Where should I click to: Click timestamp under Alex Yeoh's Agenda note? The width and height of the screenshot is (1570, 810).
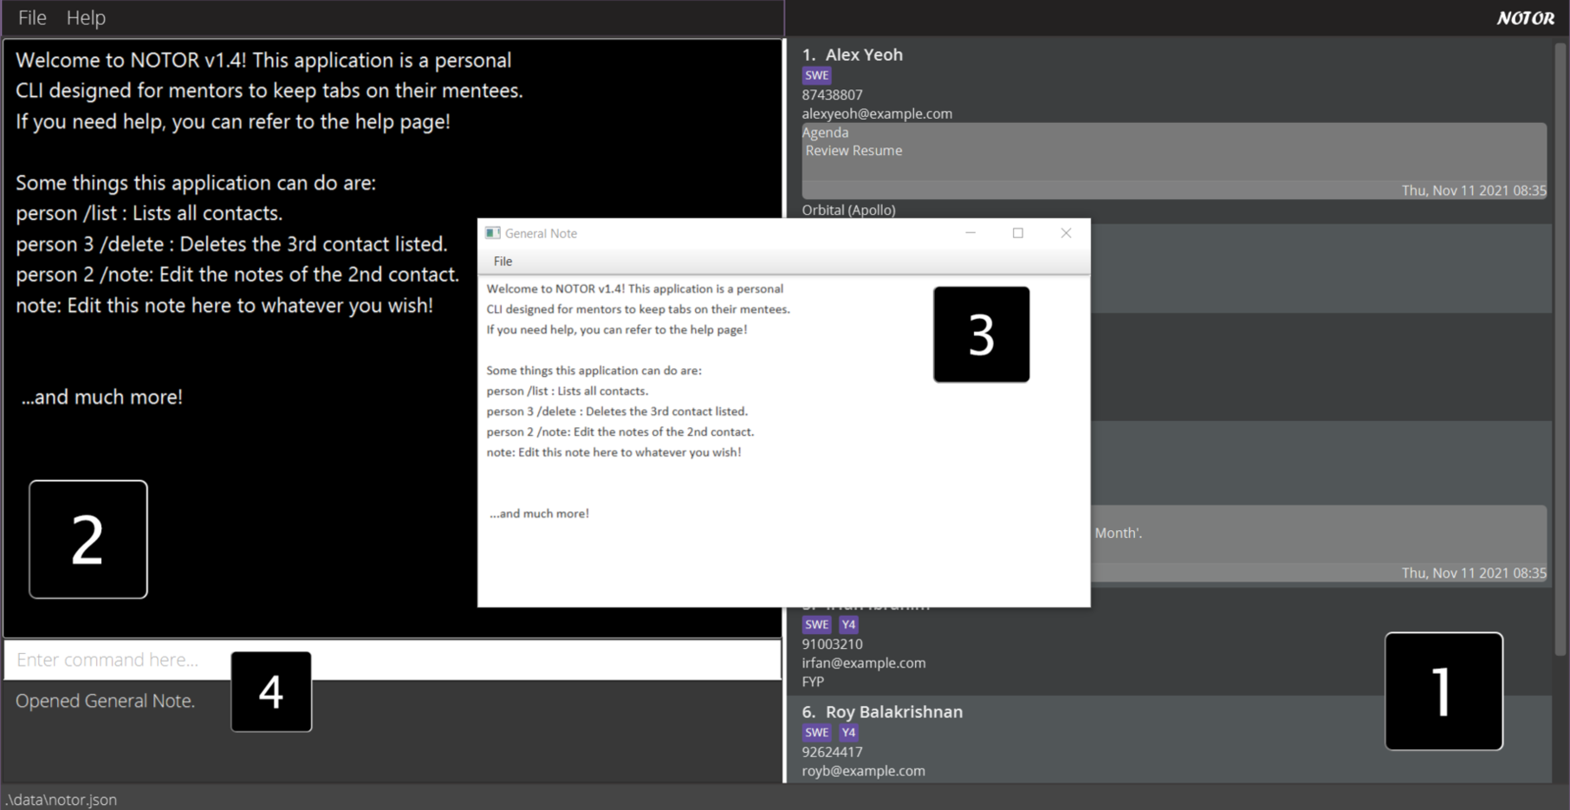point(1474,191)
